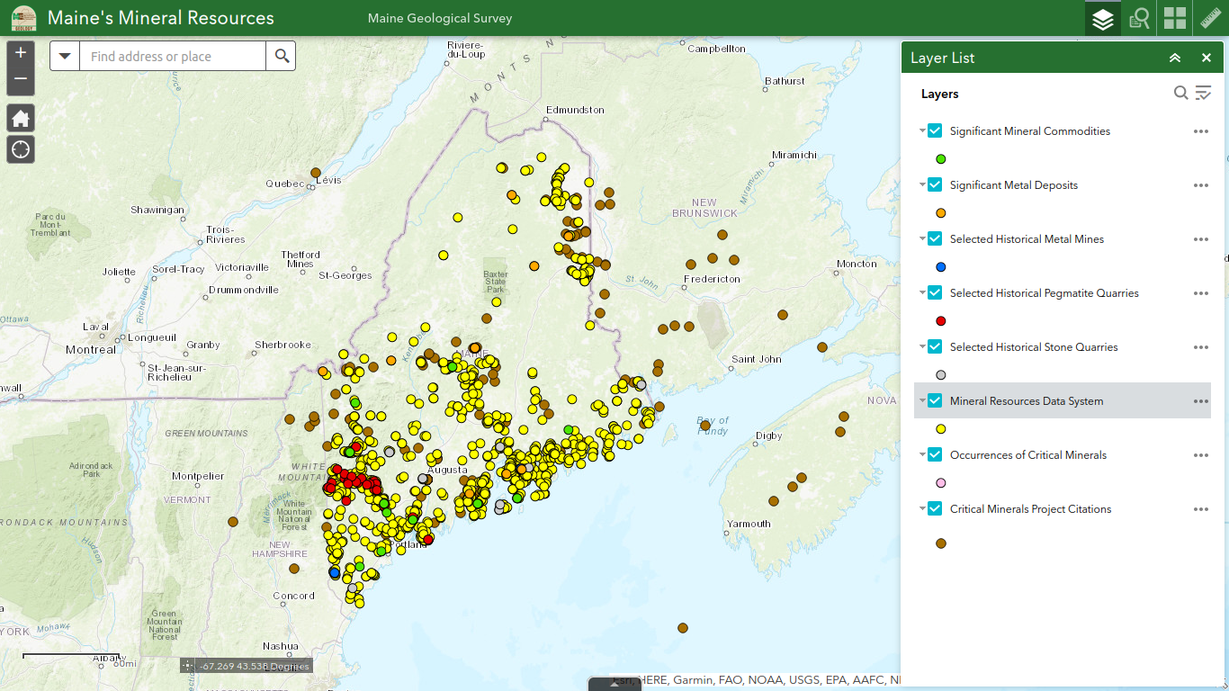Uncheck Selected Historical Stone Quarries layer

pyautogui.click(x=935, y=346)
